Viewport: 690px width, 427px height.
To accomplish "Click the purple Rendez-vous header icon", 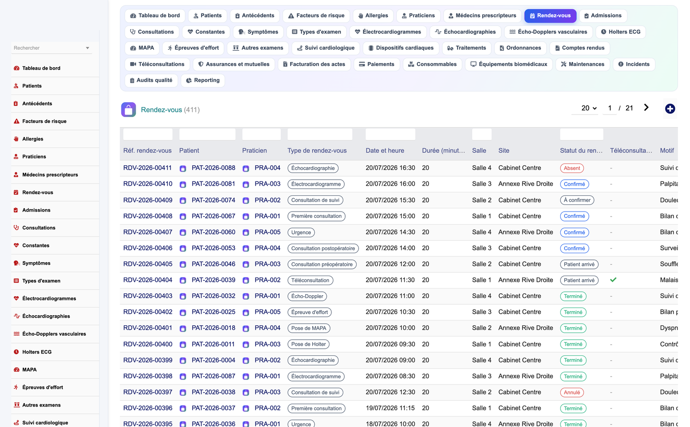I will [x=128, y=110].
